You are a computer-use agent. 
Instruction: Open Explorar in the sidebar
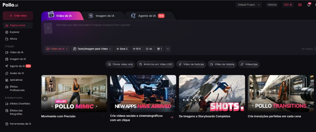14,32
